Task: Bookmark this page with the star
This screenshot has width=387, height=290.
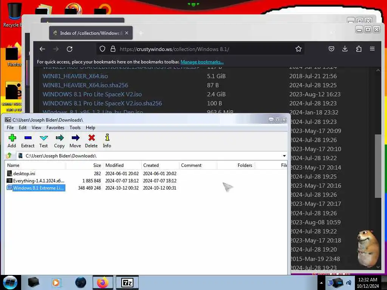Action: point(299,49)
